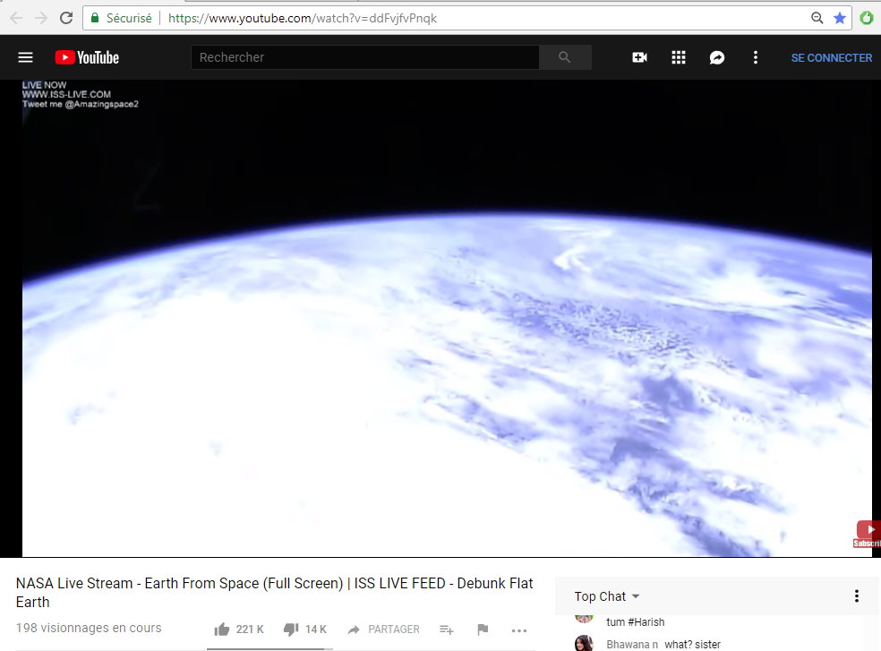Click the live video player area
The height and width of the screenshot is (651, 881).
coord(447,318)
